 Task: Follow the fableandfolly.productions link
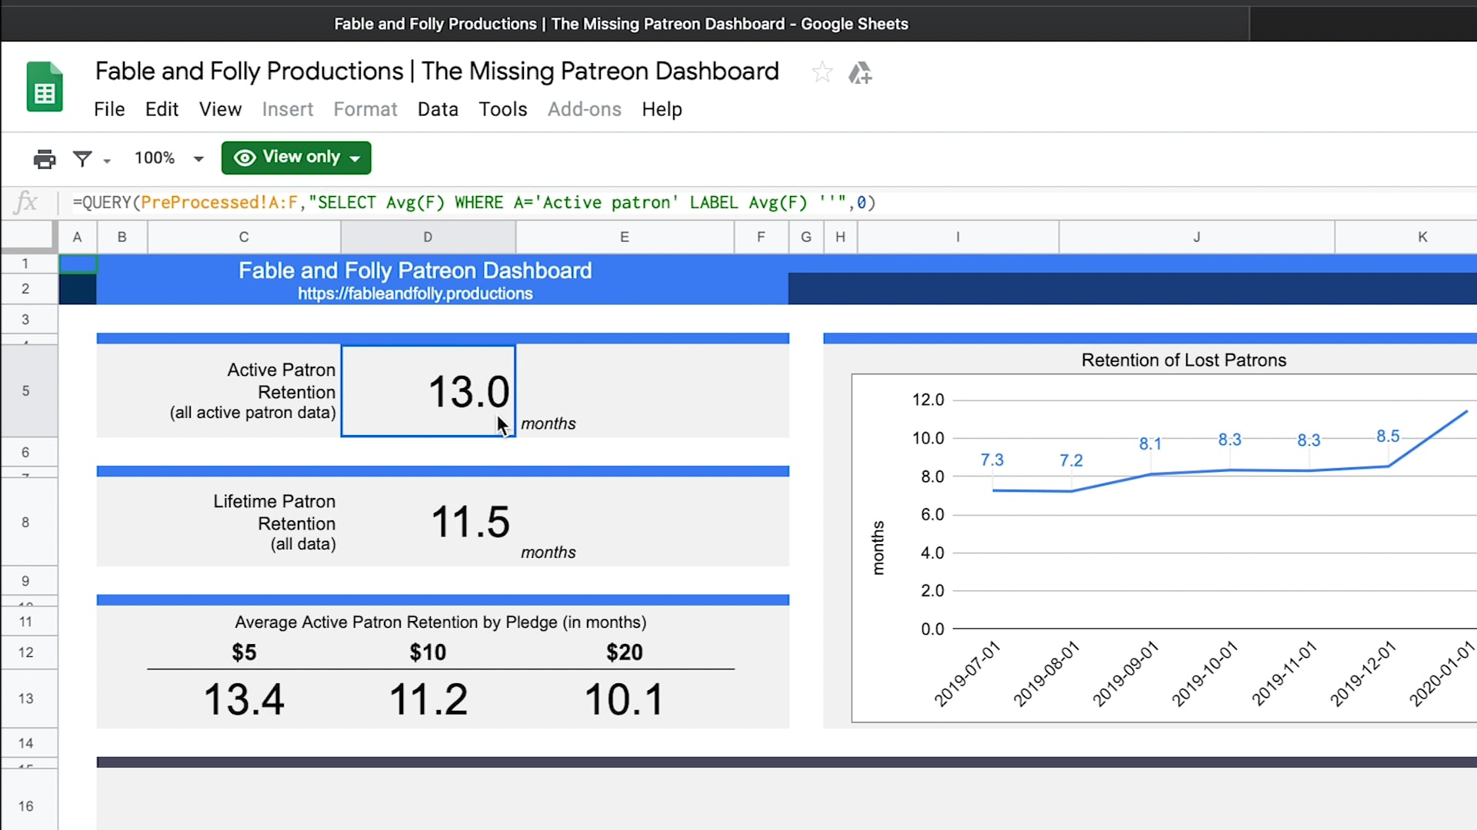tap(415, 294)
